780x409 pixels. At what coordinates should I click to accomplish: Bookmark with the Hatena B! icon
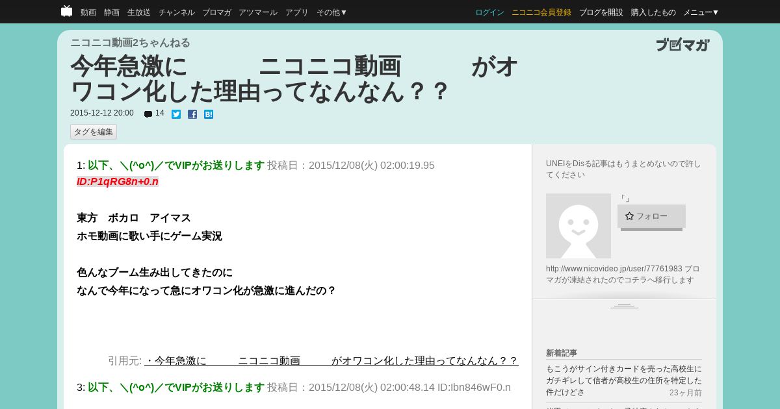coord(209,114)
